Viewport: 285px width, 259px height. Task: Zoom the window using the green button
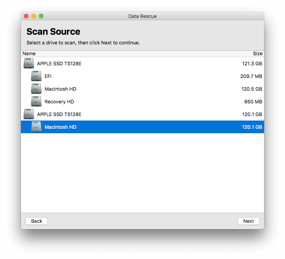pos(41,16)
